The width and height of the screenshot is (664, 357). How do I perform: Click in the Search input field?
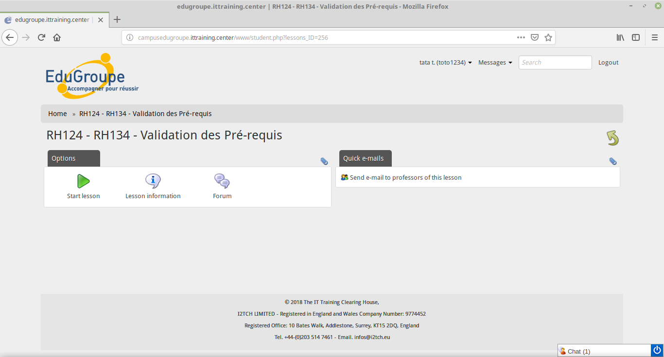[x=555, y=63]
